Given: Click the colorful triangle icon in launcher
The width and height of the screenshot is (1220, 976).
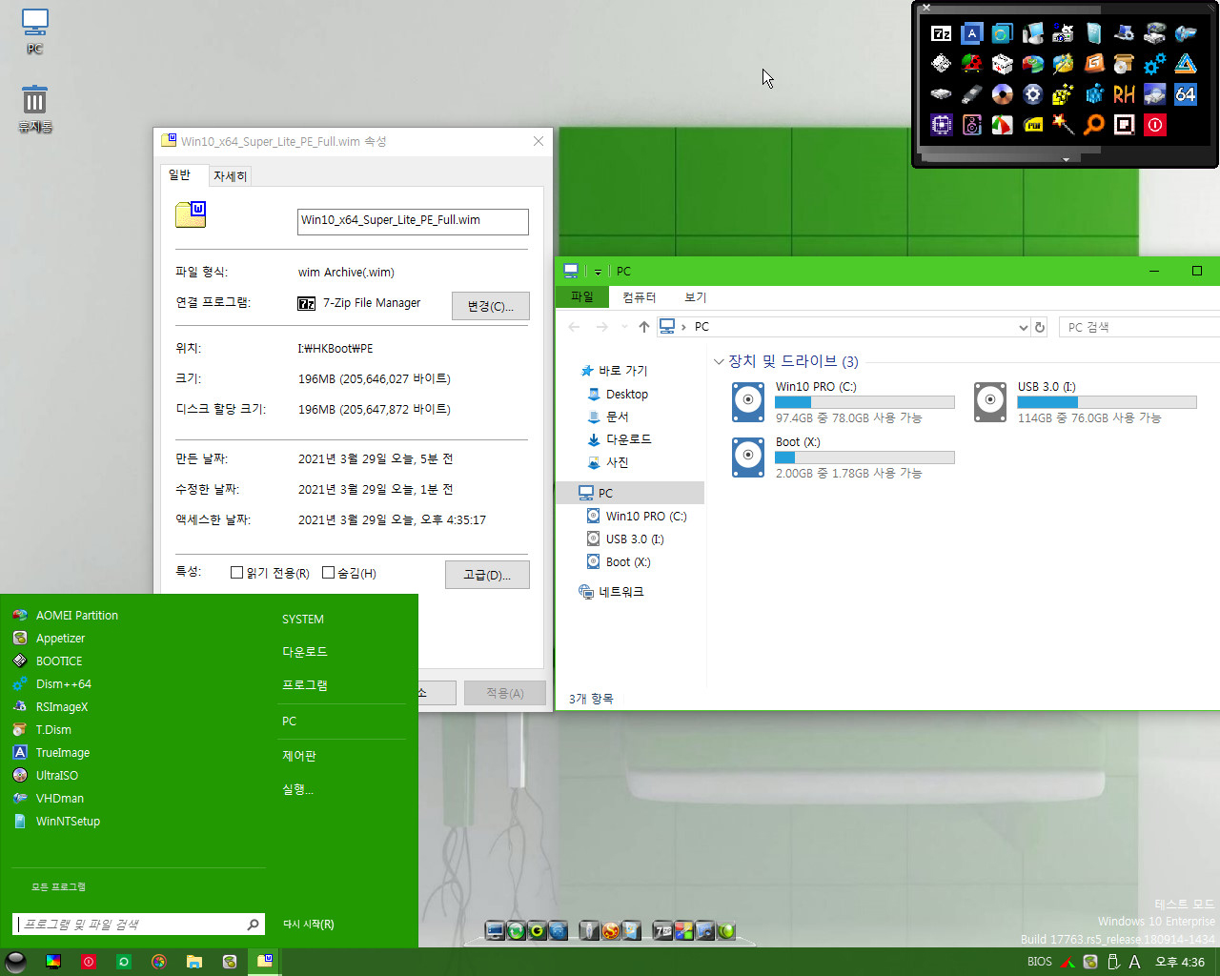Looking at the screenshot, I should coord(1185,64).
